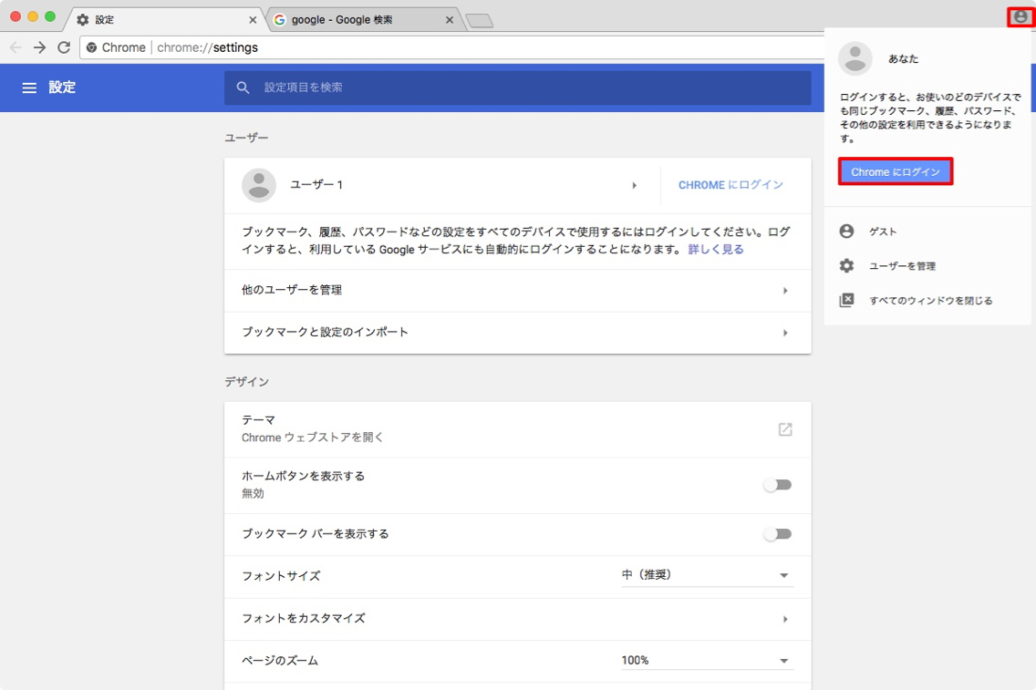Click the ユーザー 1 name text

click(x=316, y=185)
